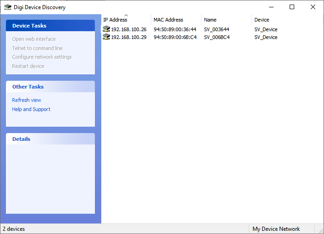Click the Restart device task
The height and width of the screenshot is (234, 324).
tap(28, 66)
